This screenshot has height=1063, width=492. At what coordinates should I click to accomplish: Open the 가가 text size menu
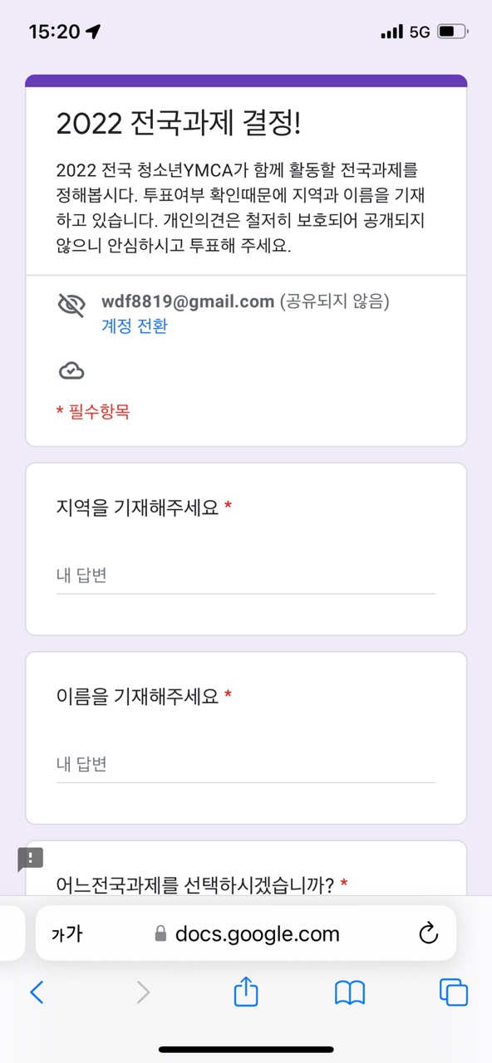tap(66, 934)
